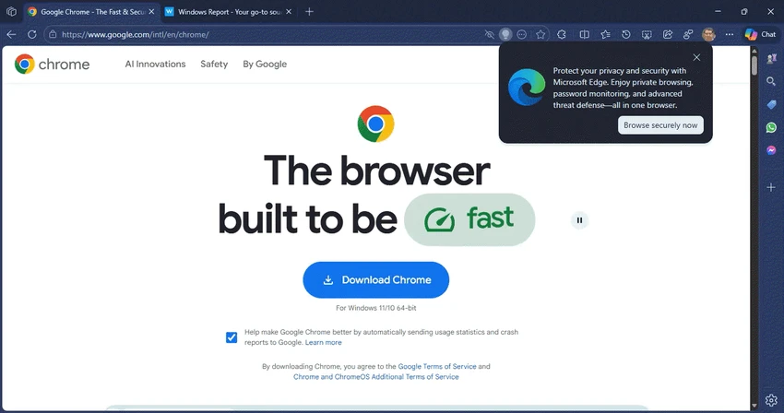Click the green 'fast' pill
Image resolution: width=784 pixels, height=413 pixels.
[x=469, y=219]
